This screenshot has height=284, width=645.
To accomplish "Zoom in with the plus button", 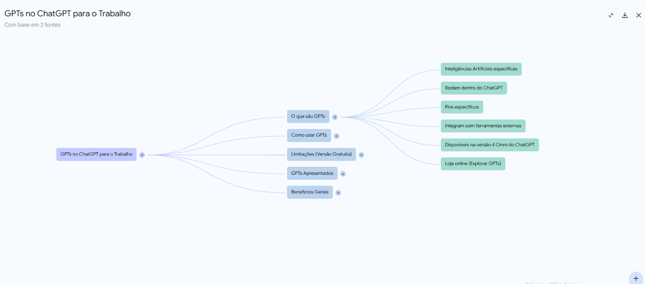I will 636,278.
